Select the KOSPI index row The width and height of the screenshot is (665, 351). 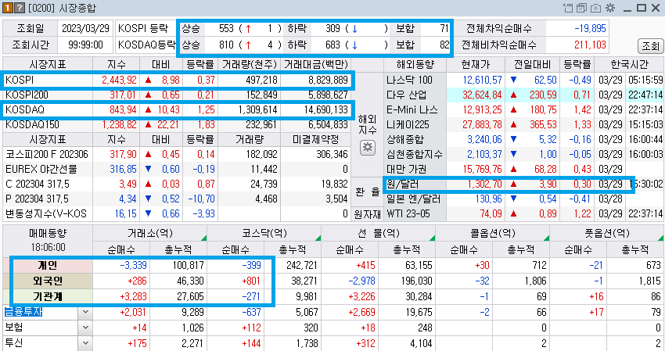177,80
